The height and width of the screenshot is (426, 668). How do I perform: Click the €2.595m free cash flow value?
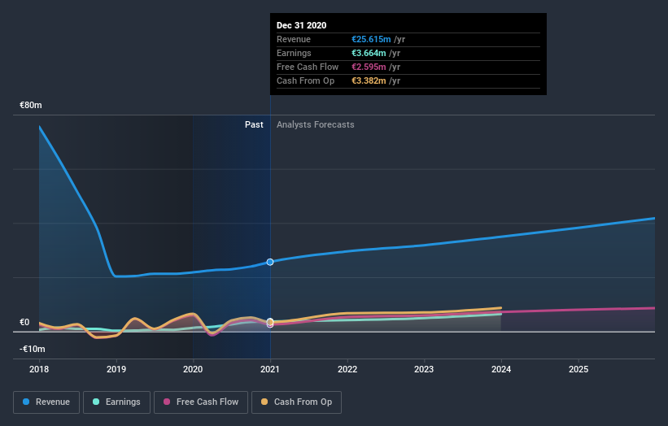pos(369,67)
